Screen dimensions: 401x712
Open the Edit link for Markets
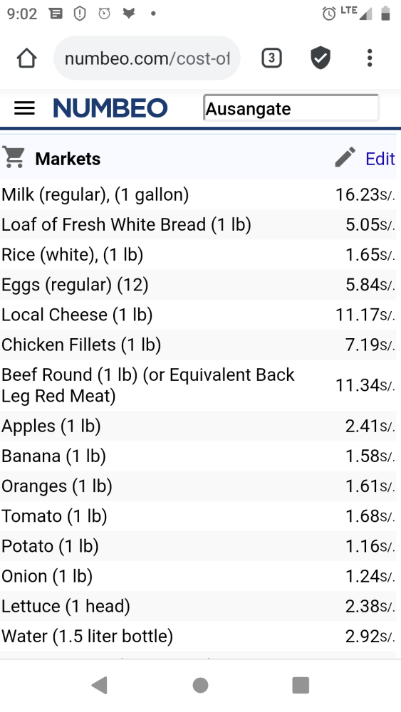pos(380,159)
